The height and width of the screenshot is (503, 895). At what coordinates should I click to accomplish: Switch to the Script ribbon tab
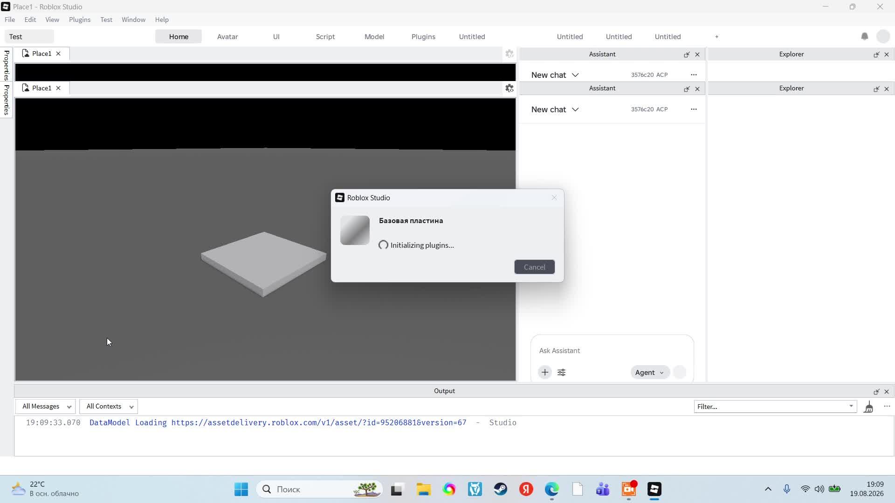[x=325, y=37]
